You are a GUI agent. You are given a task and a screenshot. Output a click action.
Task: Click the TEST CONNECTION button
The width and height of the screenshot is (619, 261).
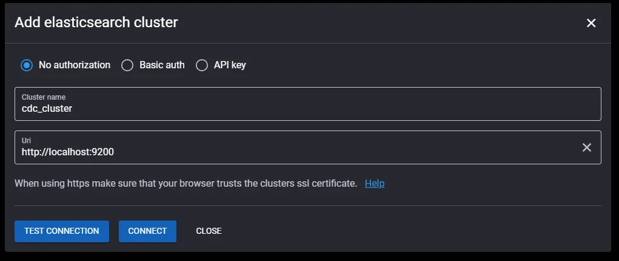click(62, 231)
